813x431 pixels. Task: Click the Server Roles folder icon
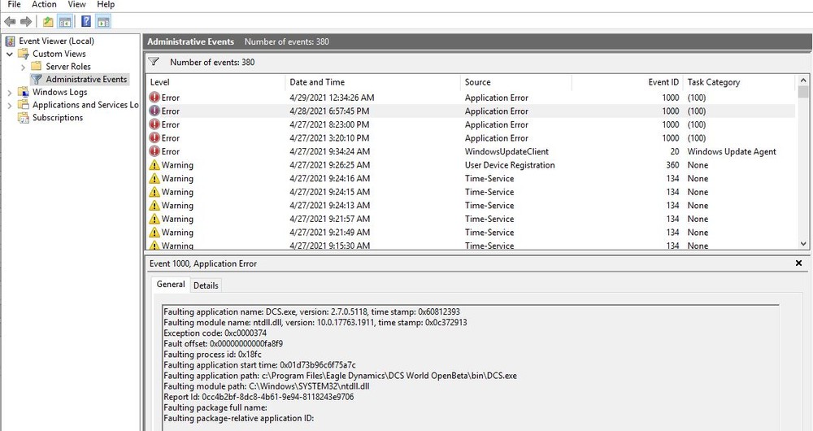(x=37, y=66)
